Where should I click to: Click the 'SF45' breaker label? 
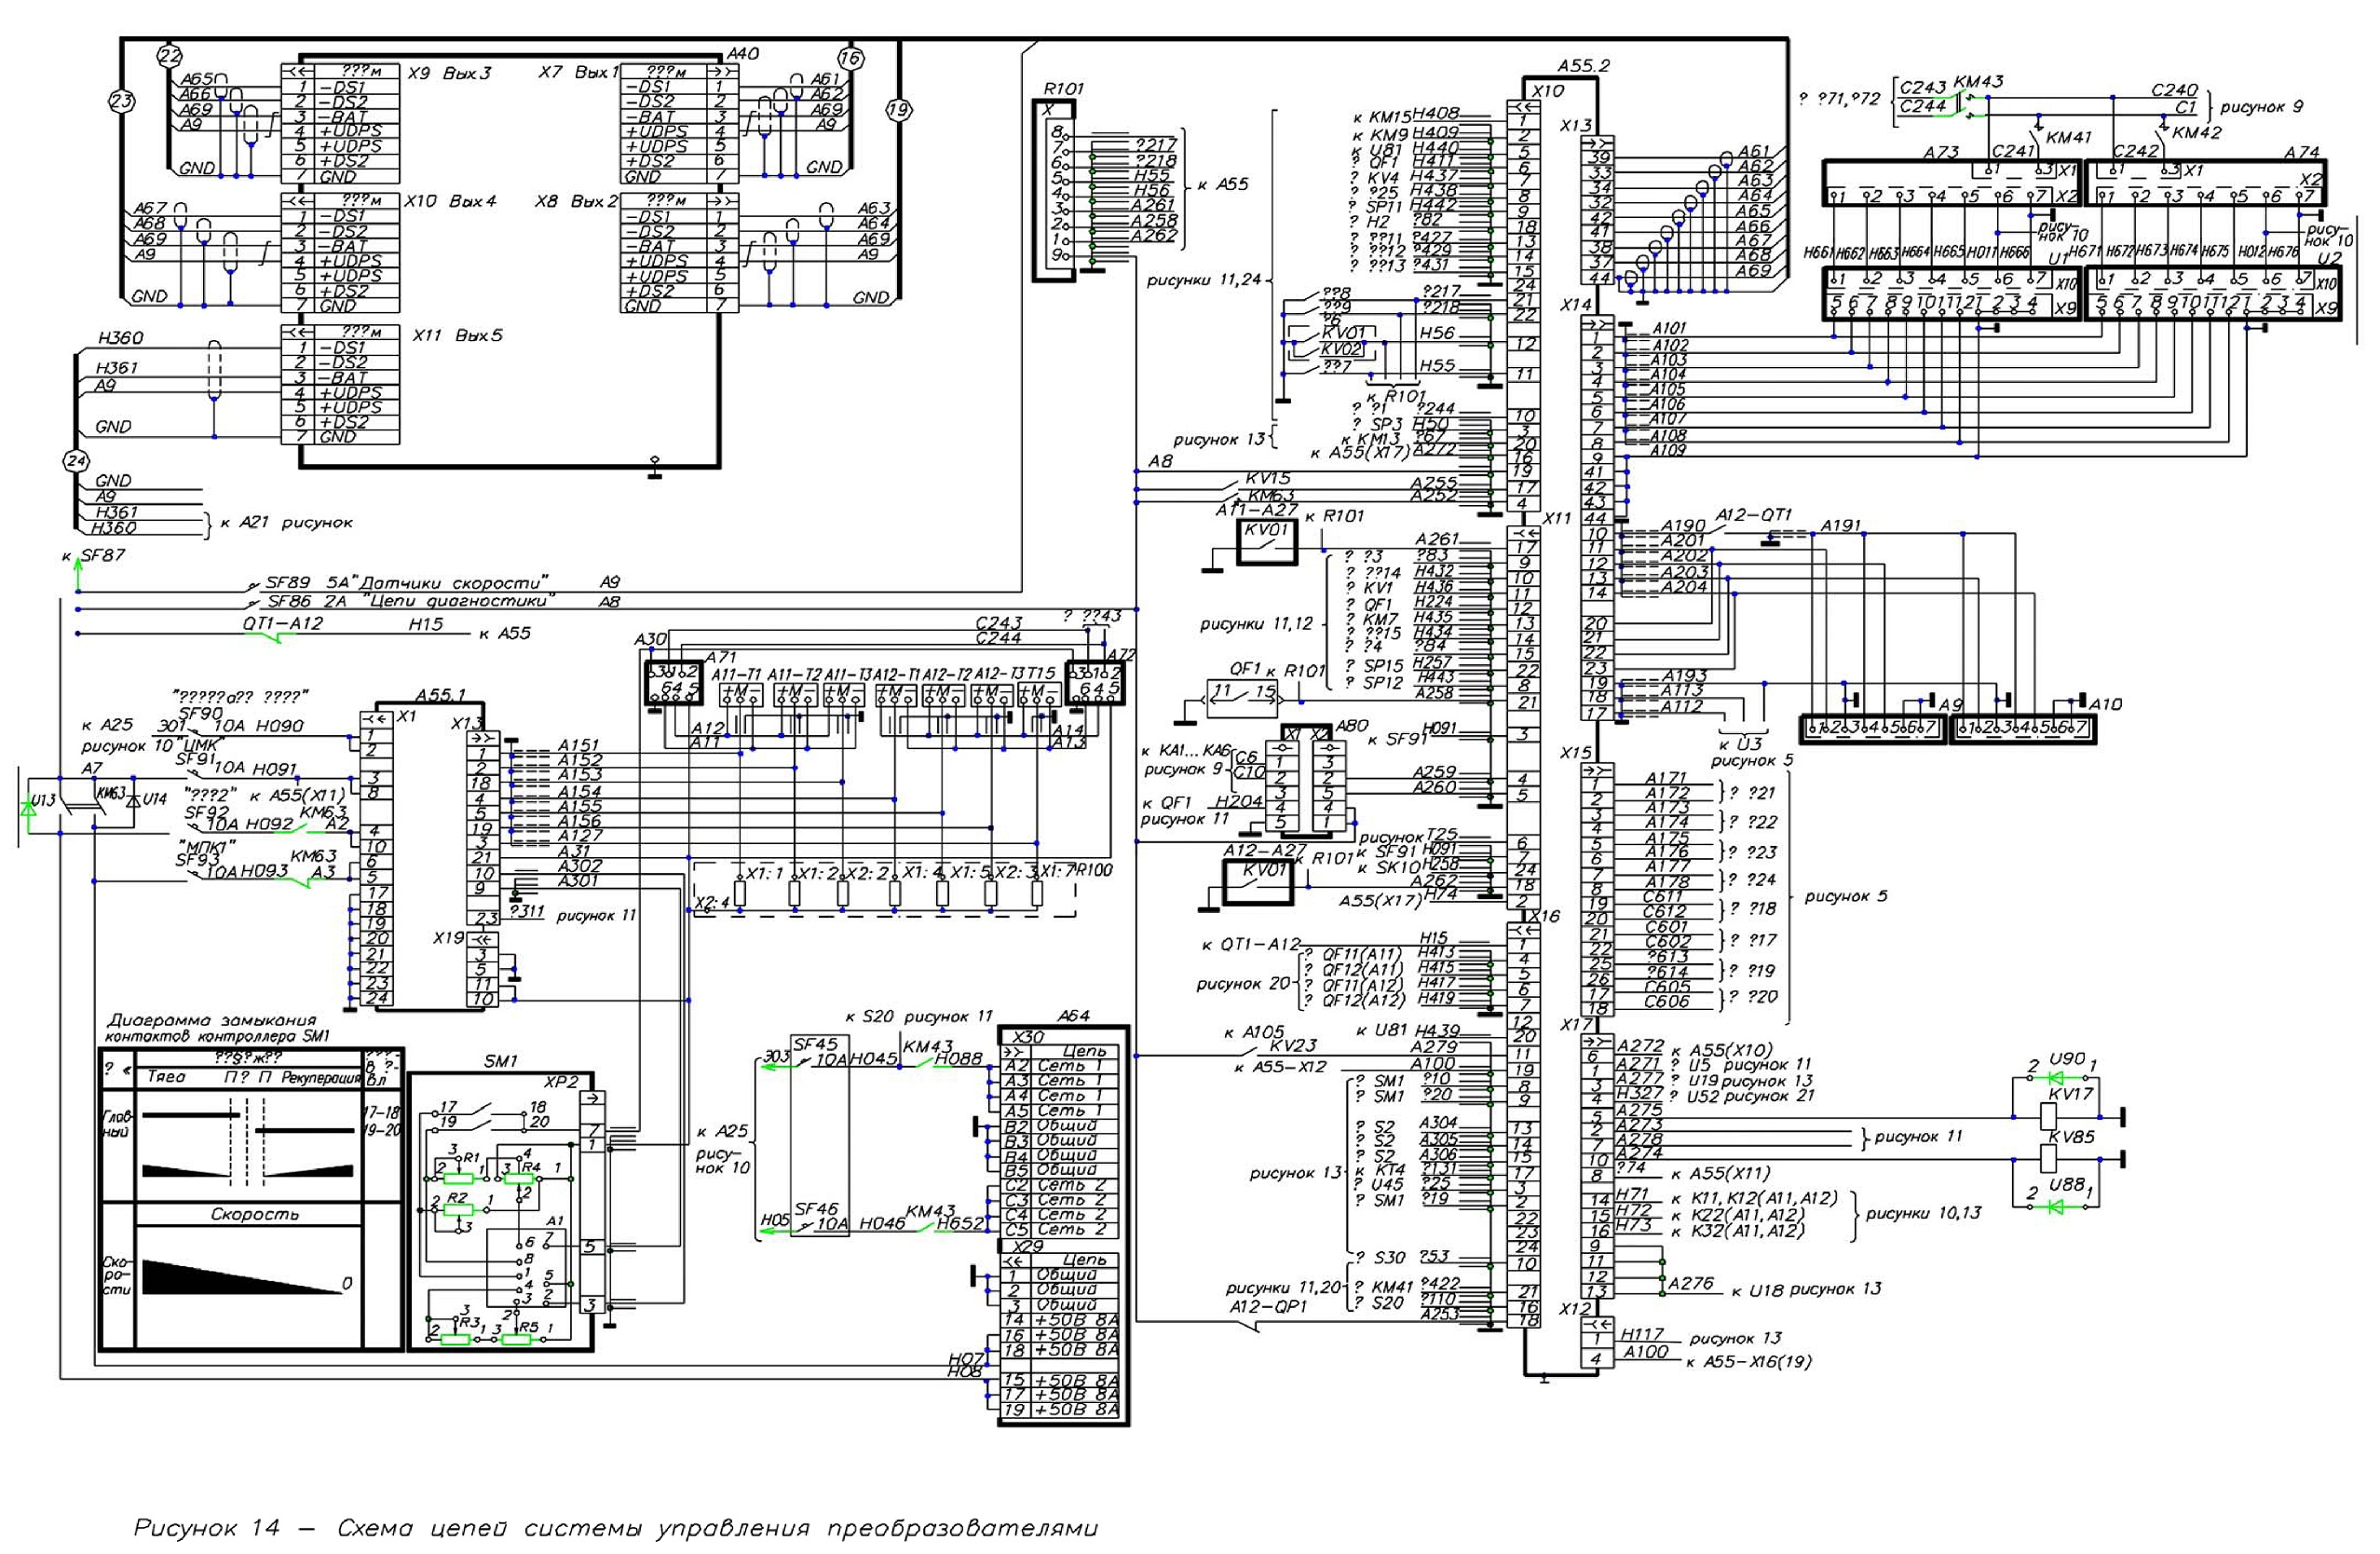(815, 1044)
